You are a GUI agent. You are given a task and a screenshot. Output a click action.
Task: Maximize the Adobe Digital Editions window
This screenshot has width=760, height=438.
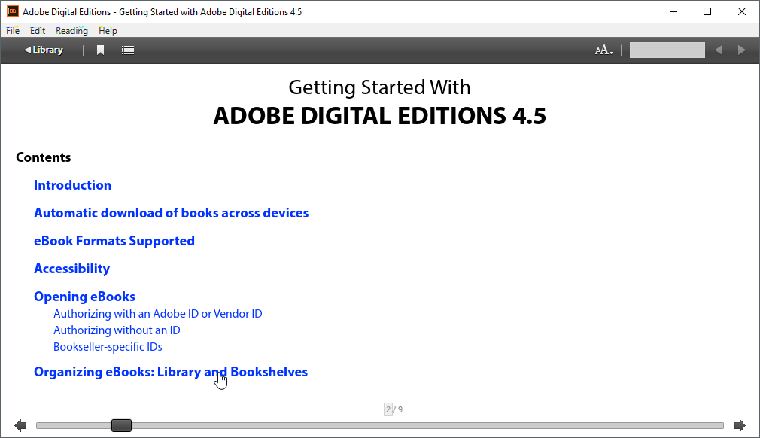click(707, 11)
